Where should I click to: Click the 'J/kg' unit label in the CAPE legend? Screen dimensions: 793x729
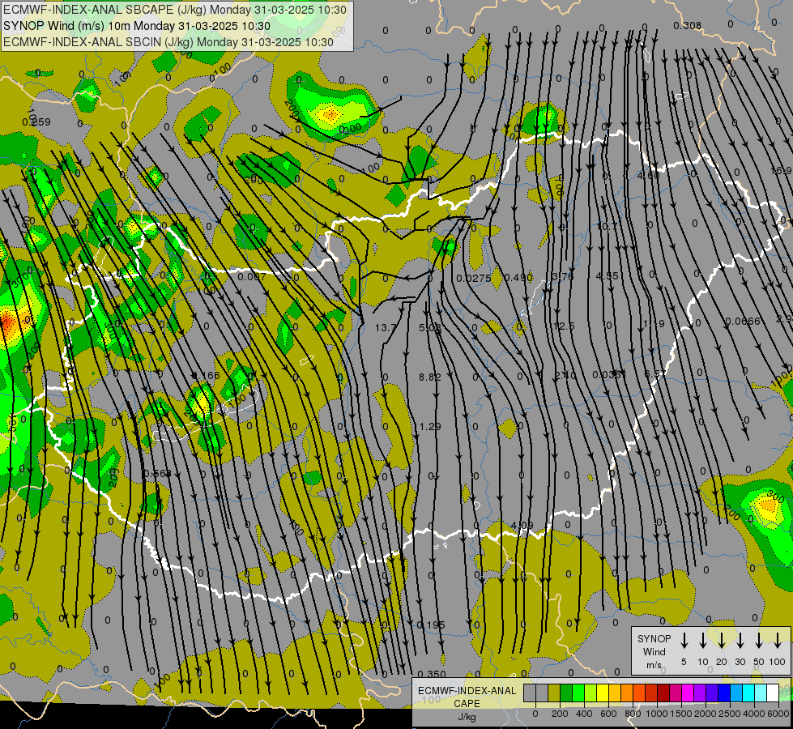[x=467, y=717]
